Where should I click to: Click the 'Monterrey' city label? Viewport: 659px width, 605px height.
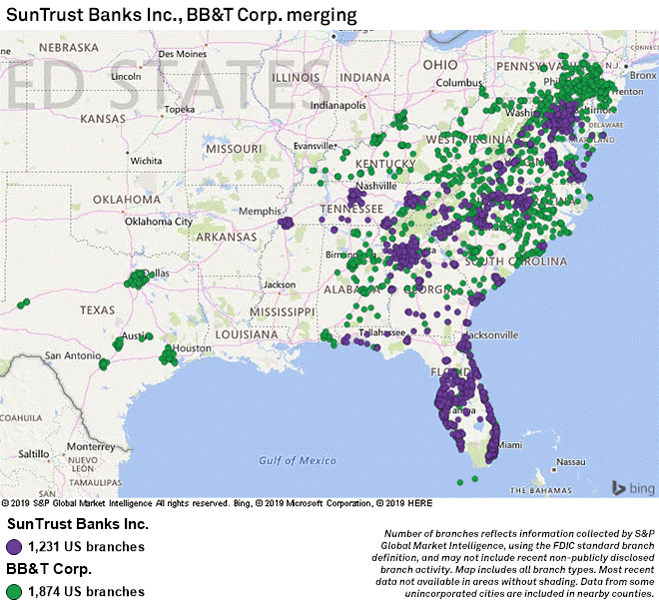pos(91,446)
